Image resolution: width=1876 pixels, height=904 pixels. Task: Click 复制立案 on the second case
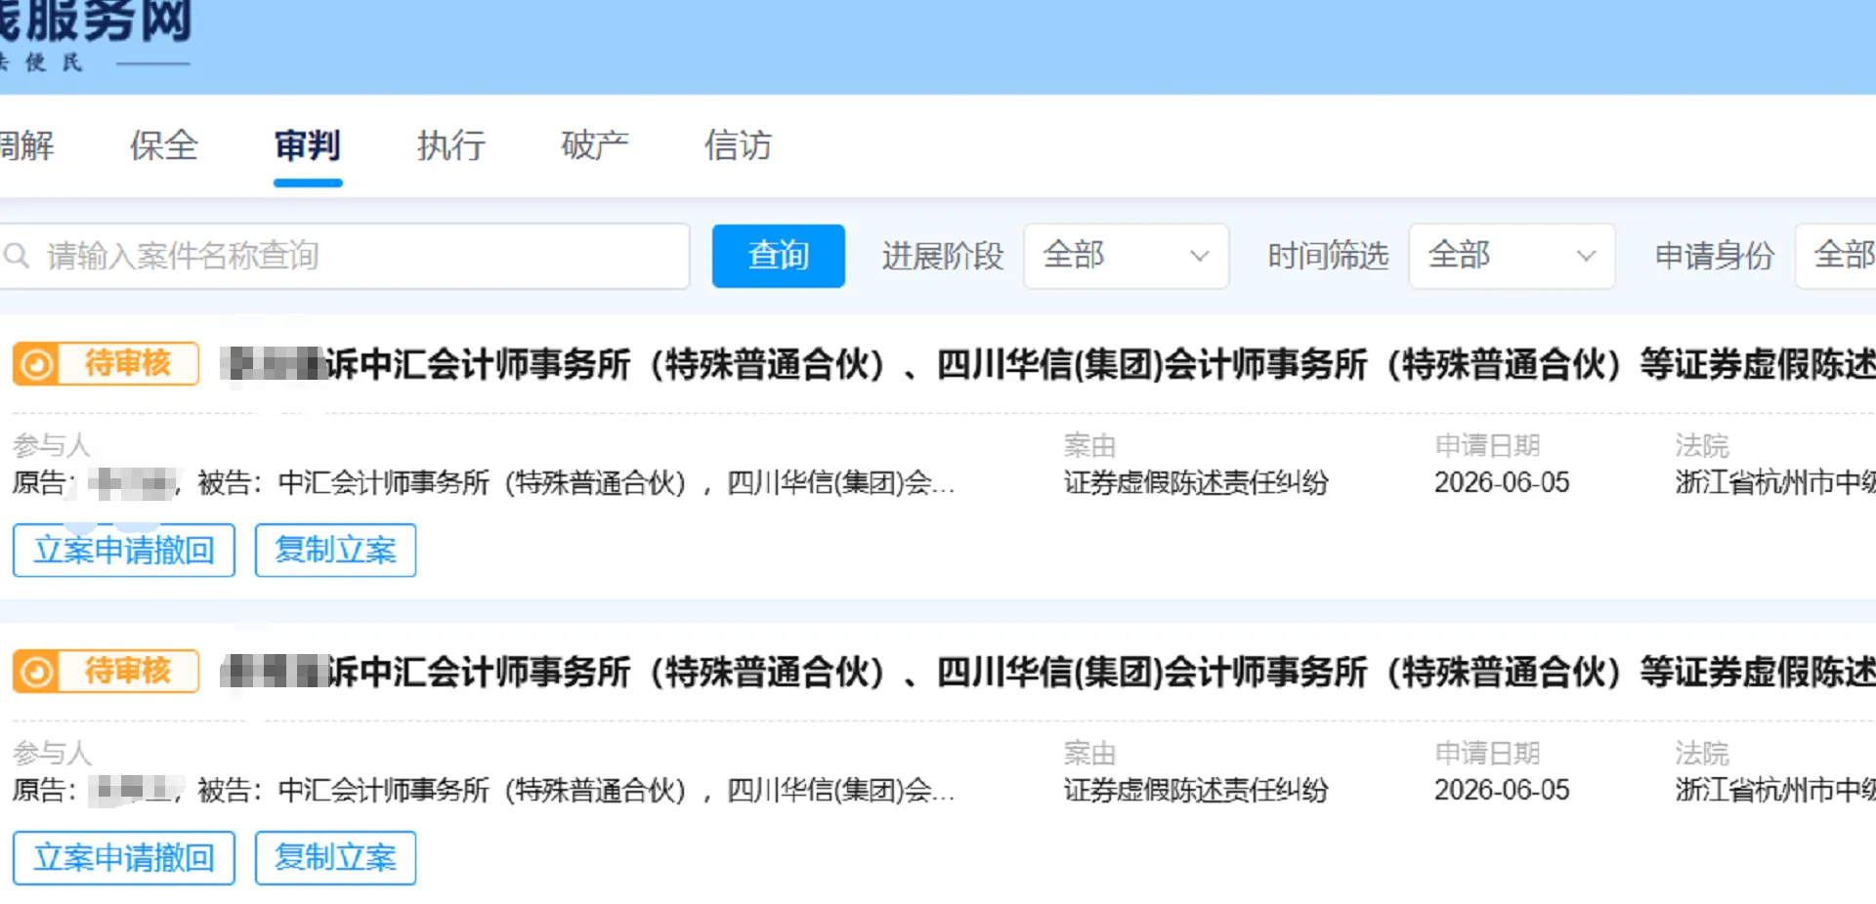336,857
